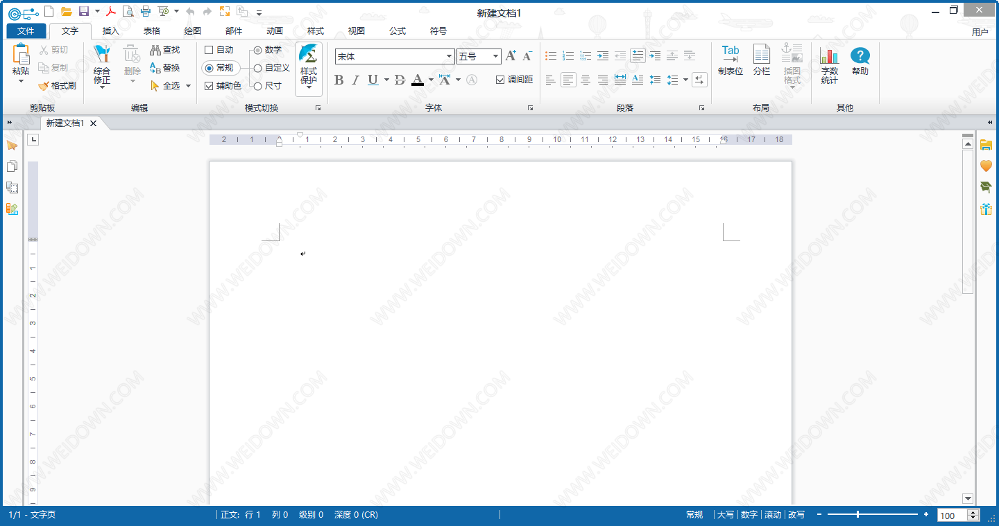Expand the underline style arrow
Screen dimensions: 999x526
[x=386, y=80]
